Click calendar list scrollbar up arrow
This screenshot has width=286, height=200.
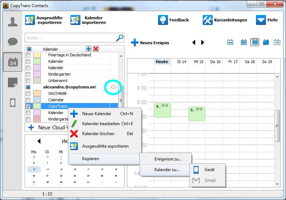[121, 56]
